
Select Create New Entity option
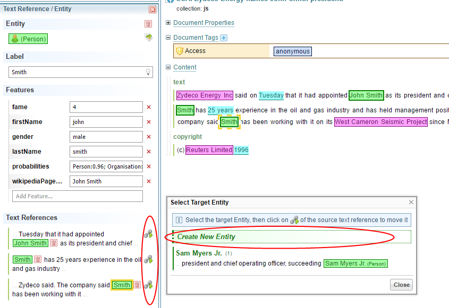click(206, 236)
